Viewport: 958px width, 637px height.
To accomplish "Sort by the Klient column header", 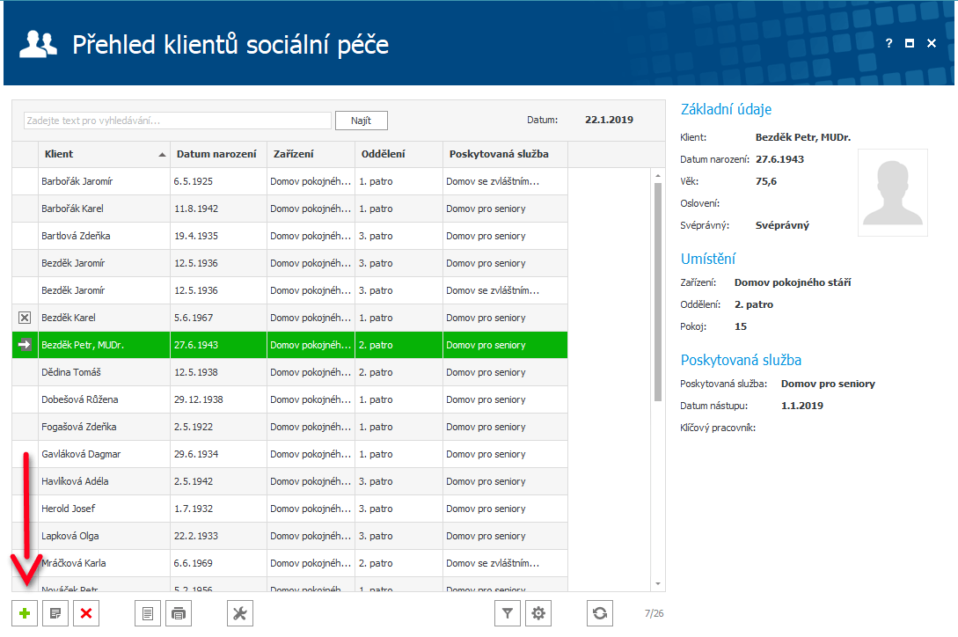I will click(104, 154).
